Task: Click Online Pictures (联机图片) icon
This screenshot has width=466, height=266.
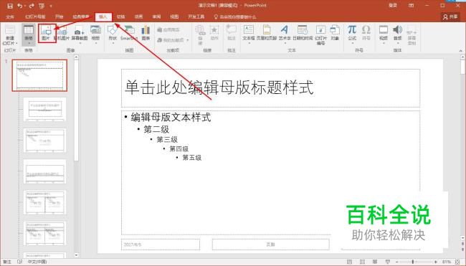Action: [62, 33]
